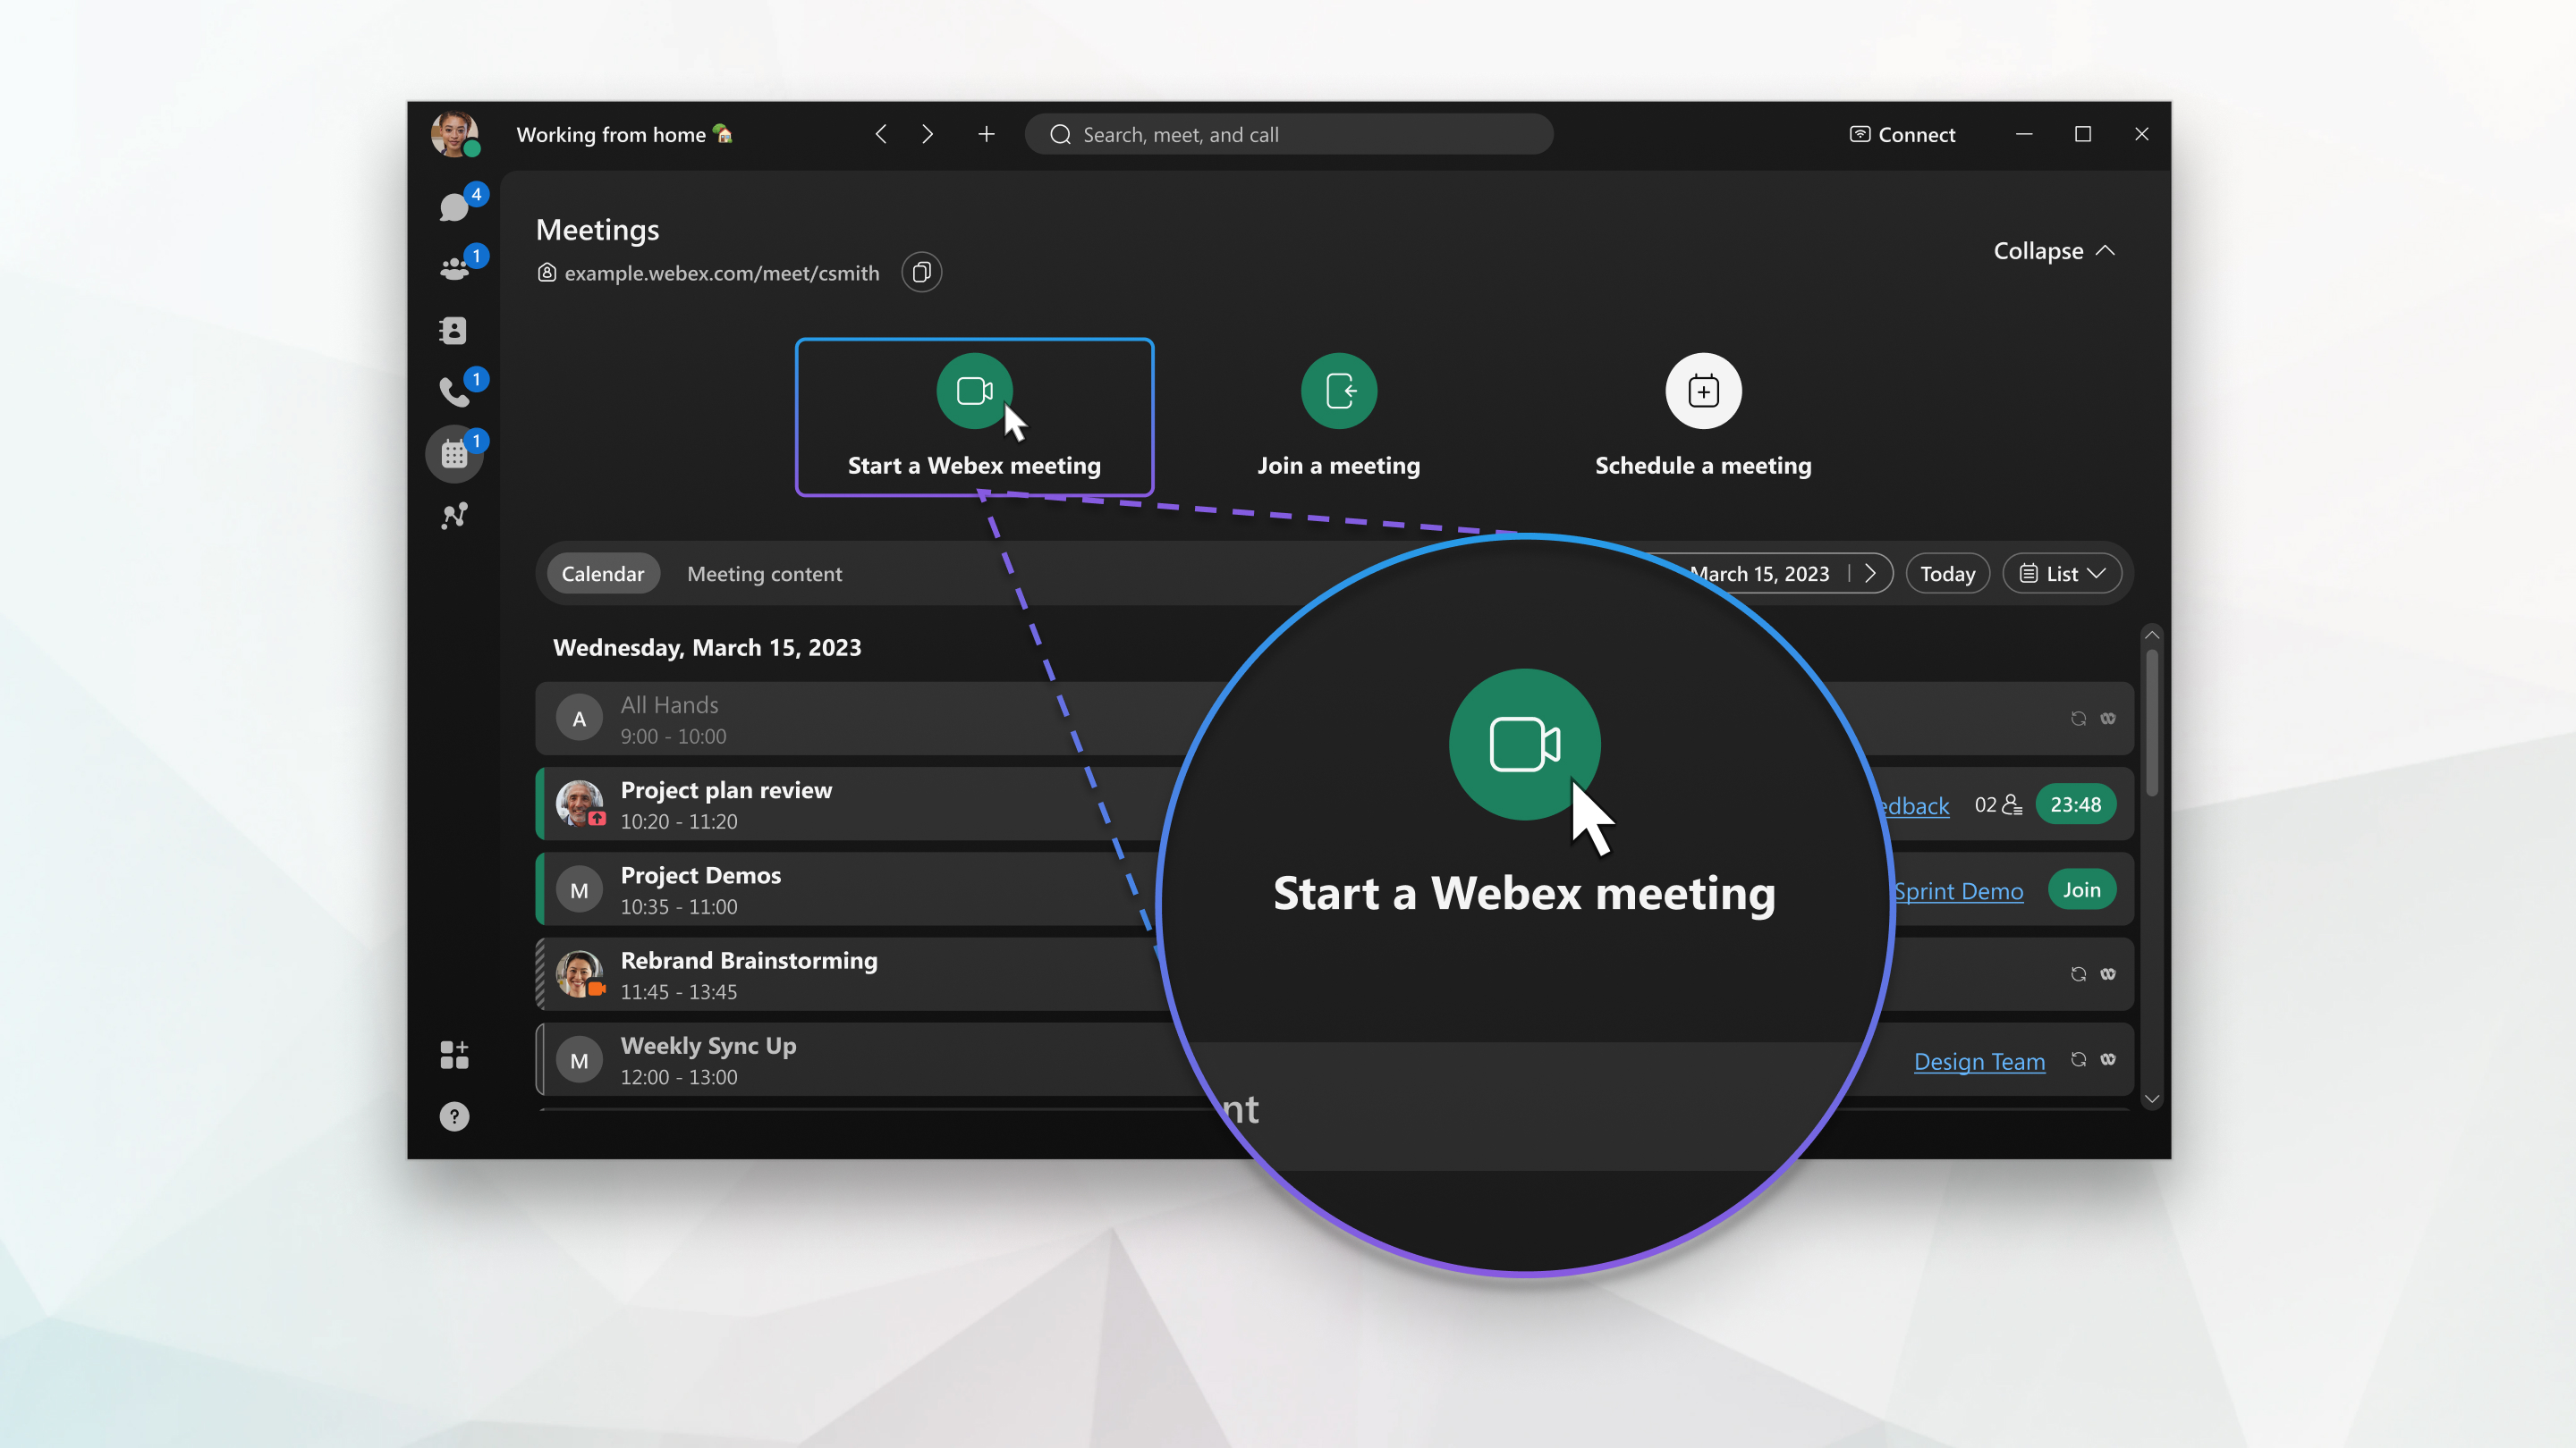The width and height of the screenshot is (2576, 1448).
Task: Click the messaging/chat sidebar icon
Action: 454,206
